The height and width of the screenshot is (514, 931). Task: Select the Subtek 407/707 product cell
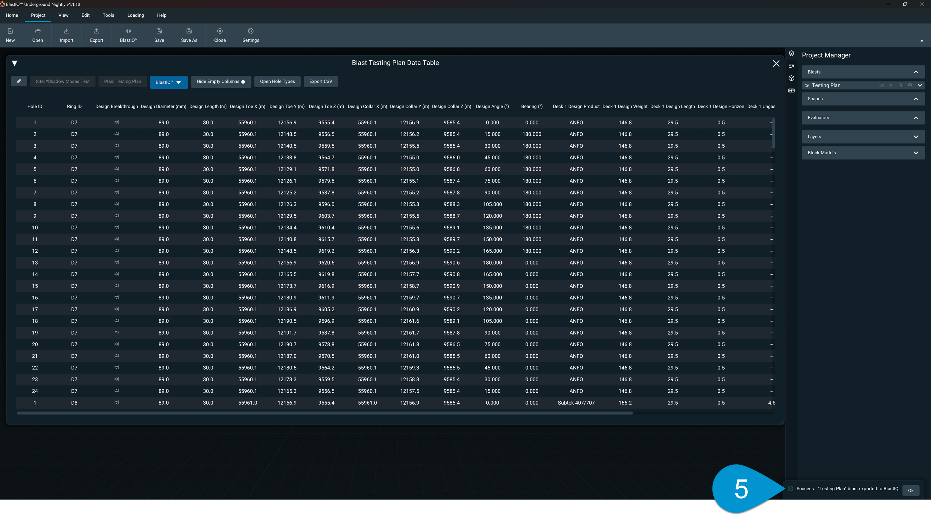click(576, 403)
